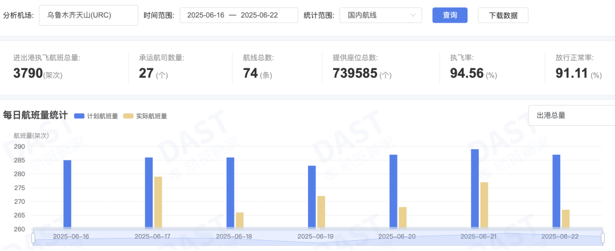This screenshot has height=251, width=615.
Task: Toggle the 实际航班量 legend item
Action: [145, 116]
